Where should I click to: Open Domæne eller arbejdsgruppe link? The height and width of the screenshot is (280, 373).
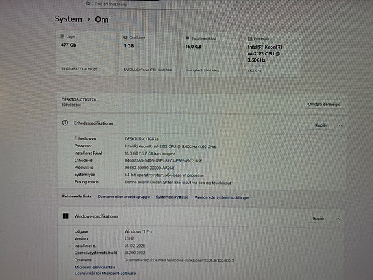(x=124, y=197)
